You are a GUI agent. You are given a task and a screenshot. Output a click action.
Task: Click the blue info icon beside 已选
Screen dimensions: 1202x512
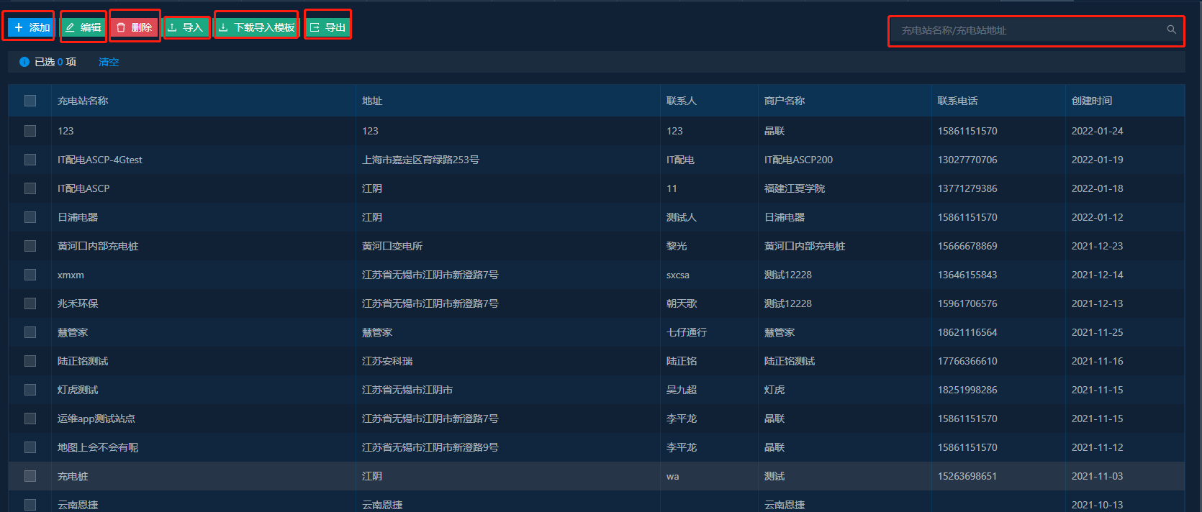tap(24, 62)
